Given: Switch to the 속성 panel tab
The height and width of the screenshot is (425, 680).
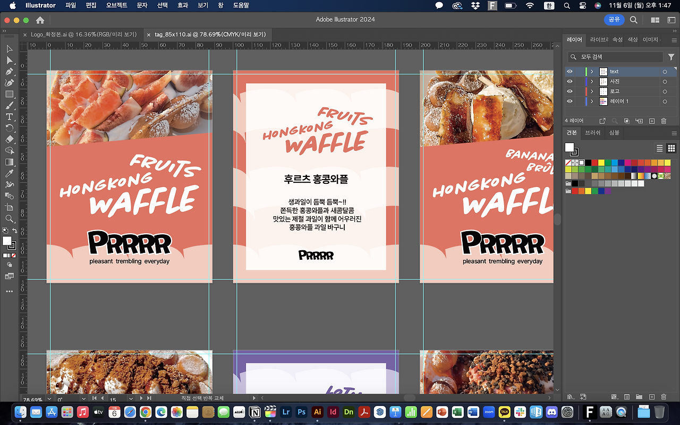Looking at the screenshot, I should pos(617,40).
